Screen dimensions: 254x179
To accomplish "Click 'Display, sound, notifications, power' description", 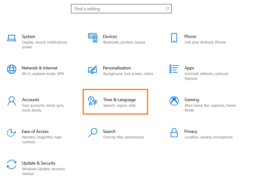I will click(45, 45).
